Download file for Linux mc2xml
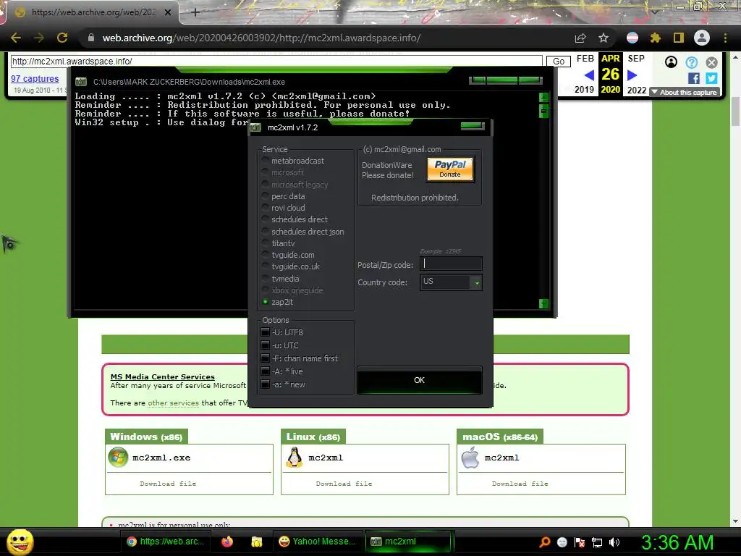This screenshot has height=556, width=741. tap(344, 484)
